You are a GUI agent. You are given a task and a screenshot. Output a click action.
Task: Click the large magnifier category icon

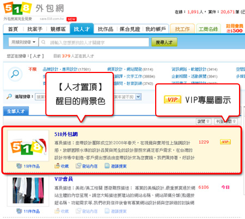15,74
